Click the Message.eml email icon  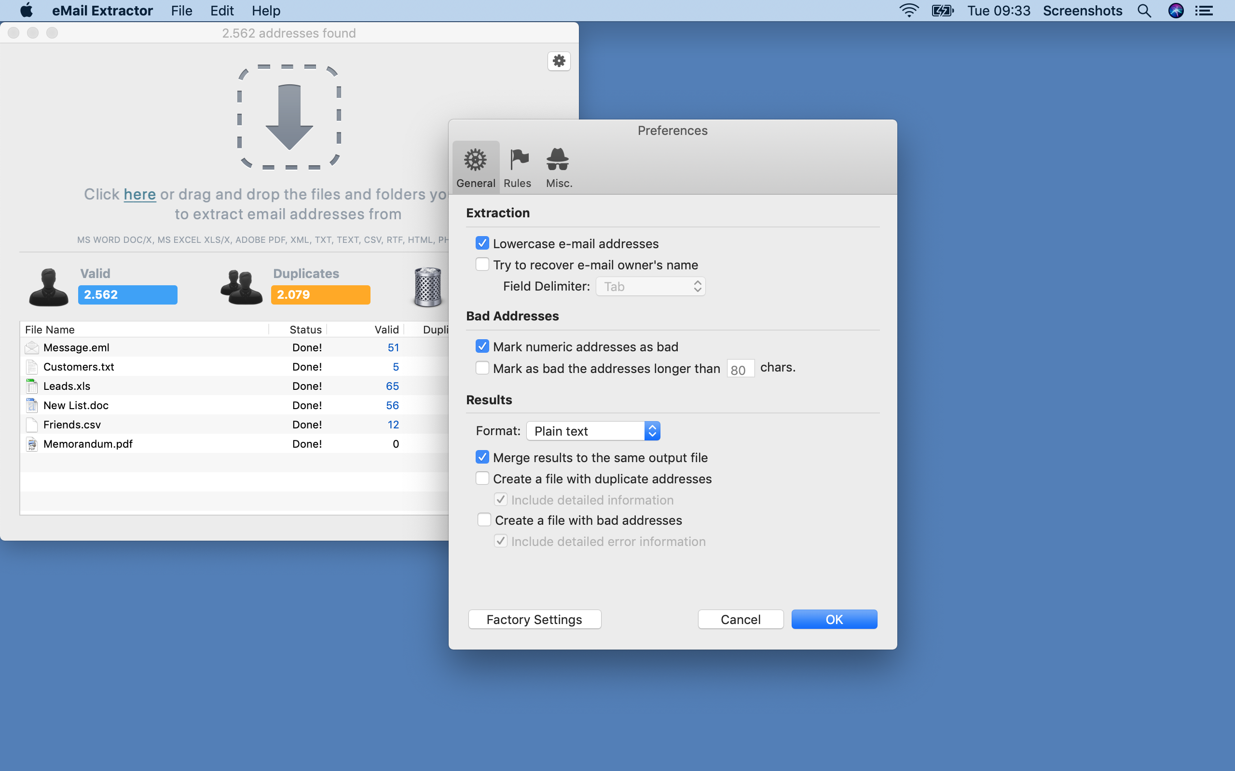pyautogui.click(x=31, y=347)
